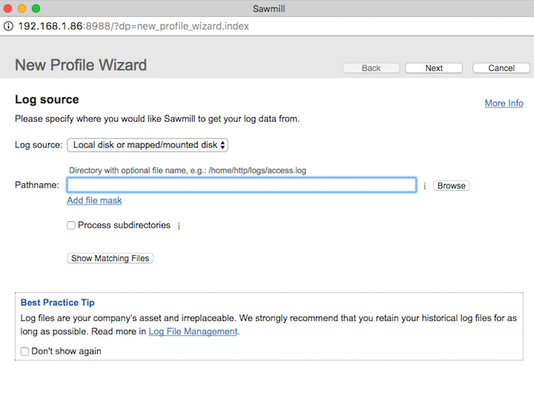The image size is (534, 393).
Task: Click the Sawmill window title bar
Action: (267, 8)
